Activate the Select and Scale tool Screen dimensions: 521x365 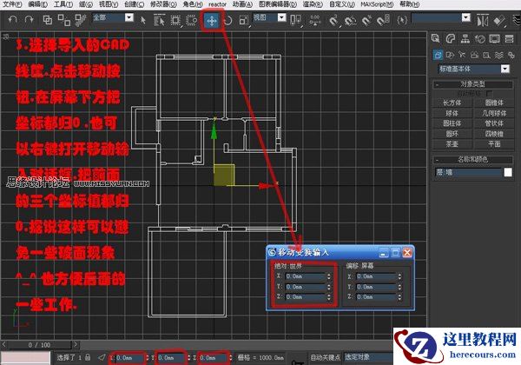coord(244,21)
